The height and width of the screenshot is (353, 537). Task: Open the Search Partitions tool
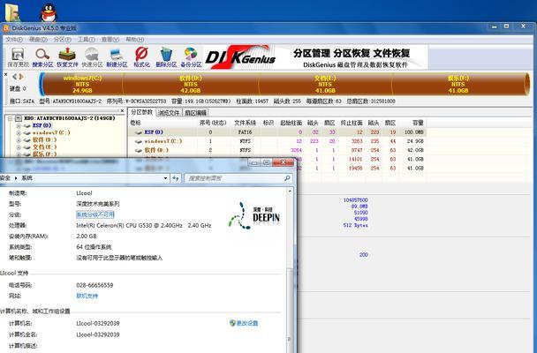click(x=42, y=57)
